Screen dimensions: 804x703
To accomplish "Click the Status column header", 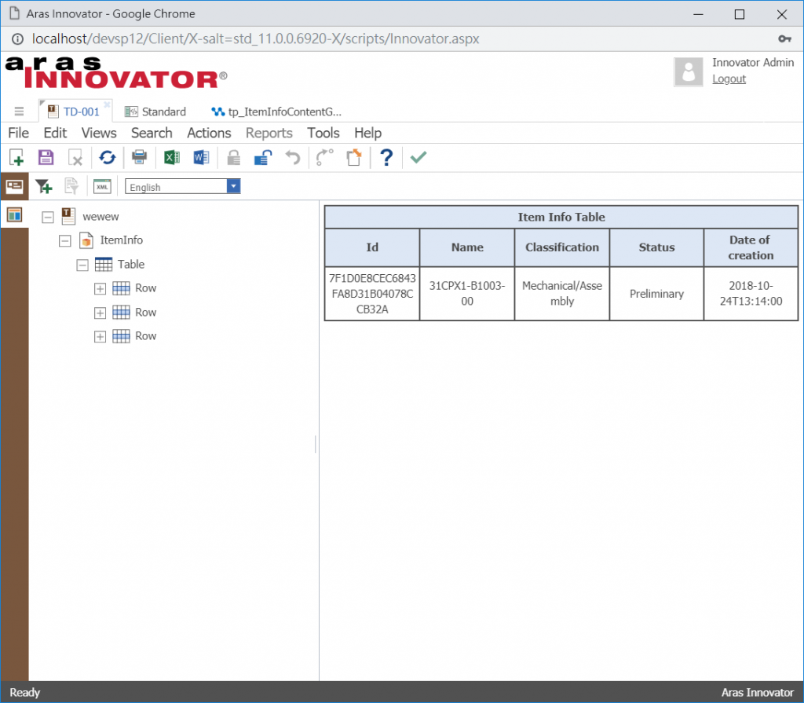I will pos(657,247).
